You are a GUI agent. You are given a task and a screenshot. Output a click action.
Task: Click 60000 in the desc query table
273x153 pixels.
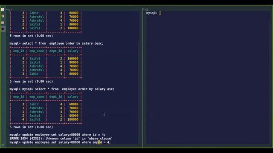(74, 74)
